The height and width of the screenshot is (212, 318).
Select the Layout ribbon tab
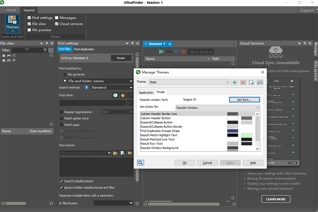[x=29, y=10]
